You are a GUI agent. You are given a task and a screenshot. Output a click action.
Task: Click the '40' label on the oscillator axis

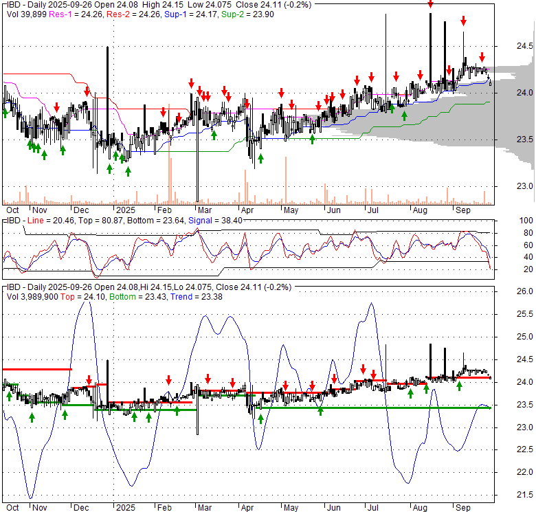pyautogui.click(x=528, y=257)
